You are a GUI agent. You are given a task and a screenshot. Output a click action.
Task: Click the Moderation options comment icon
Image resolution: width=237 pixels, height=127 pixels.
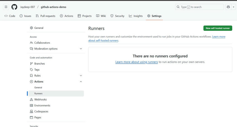pyautogui.click(x=31, y=49)
